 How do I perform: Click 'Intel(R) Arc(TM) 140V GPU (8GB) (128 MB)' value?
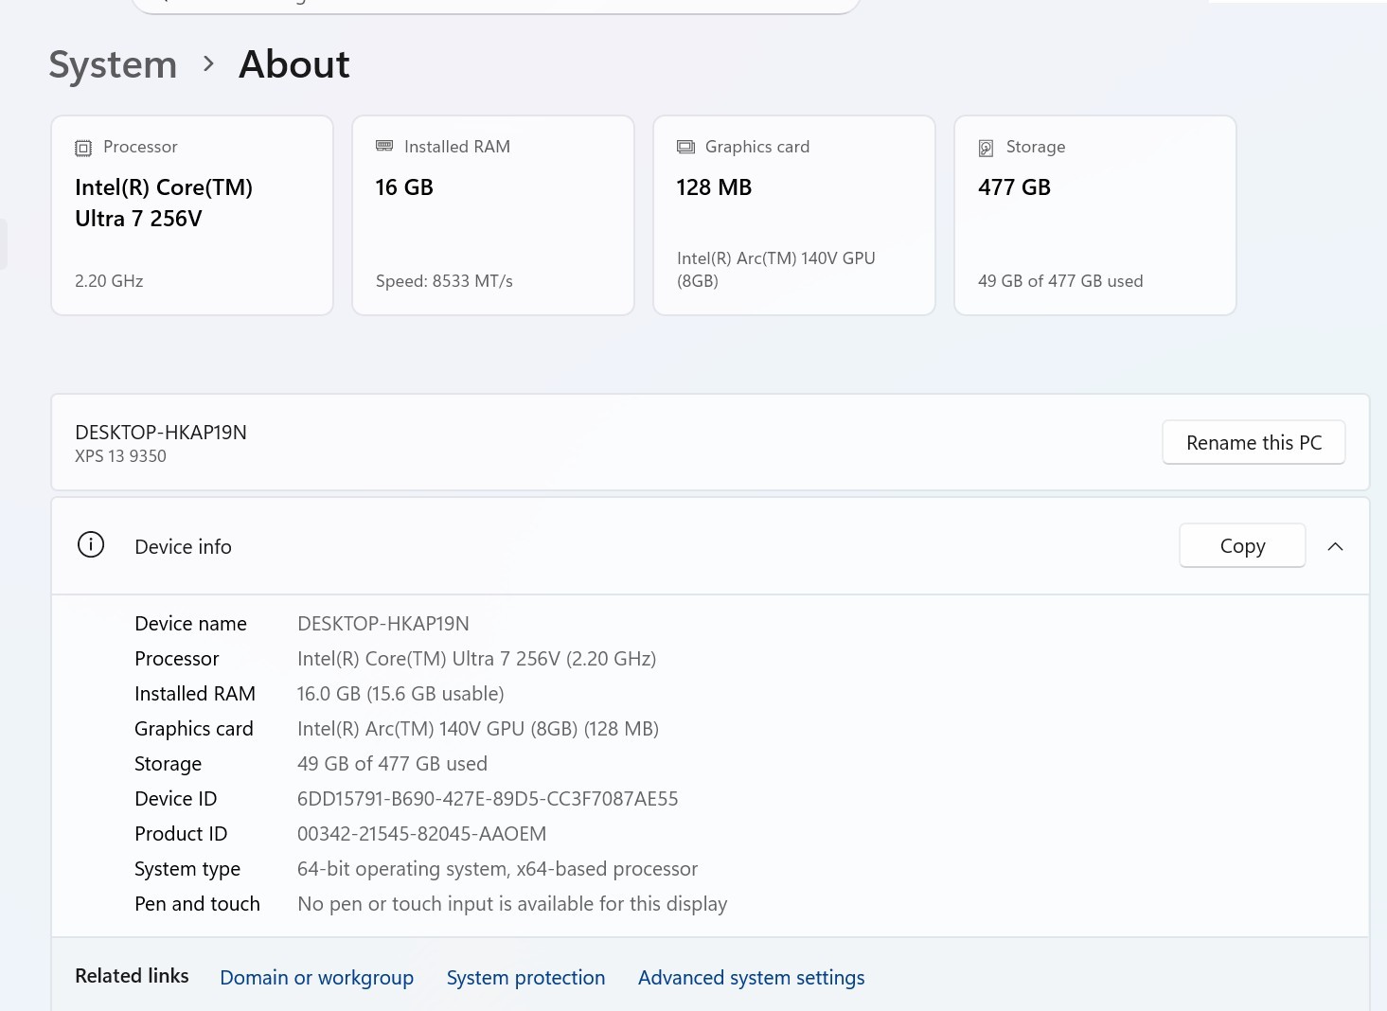click(478, 729)
